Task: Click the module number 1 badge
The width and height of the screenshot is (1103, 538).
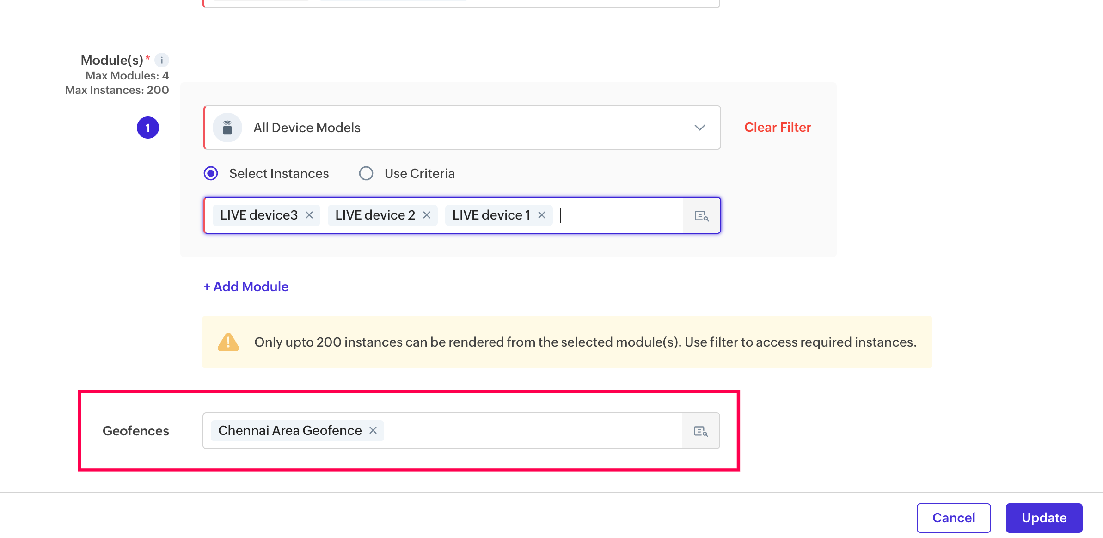Action: (148, 128)
